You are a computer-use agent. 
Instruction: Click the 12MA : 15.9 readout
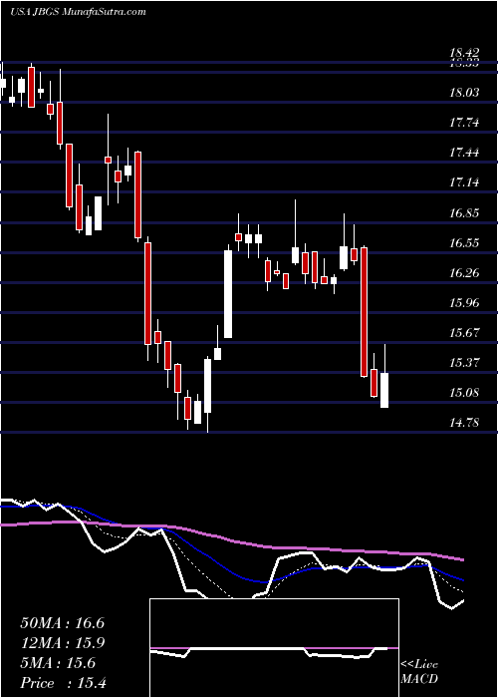click(x=62, y=643)
